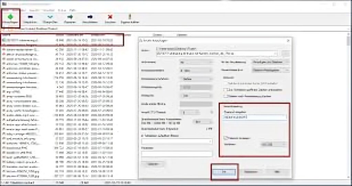This screenshot has width=352, height=186.
Task: Click the browse button beside the archive path
Action: [286, 53]
